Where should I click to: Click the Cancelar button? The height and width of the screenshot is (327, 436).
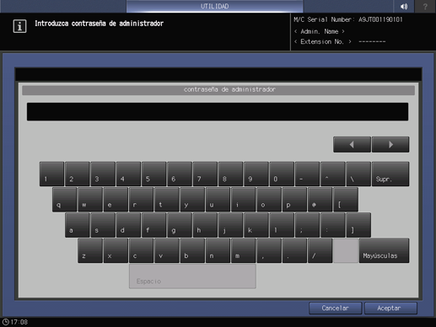336,308
